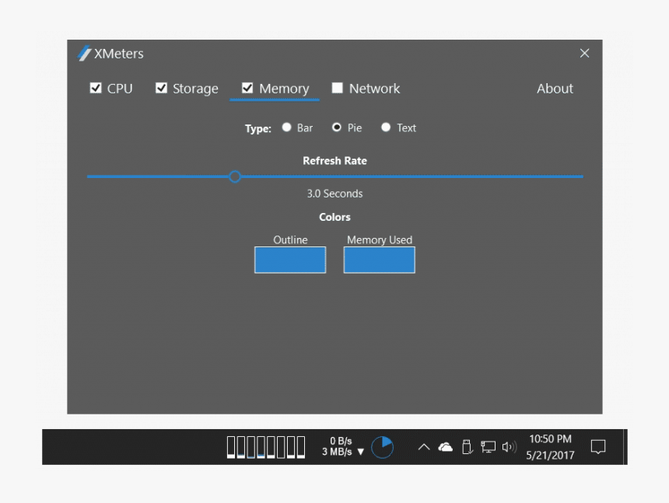Expand the hidden icons chevron in system tray
This screenshot has width=669, height=503.
tap(424, 447)
